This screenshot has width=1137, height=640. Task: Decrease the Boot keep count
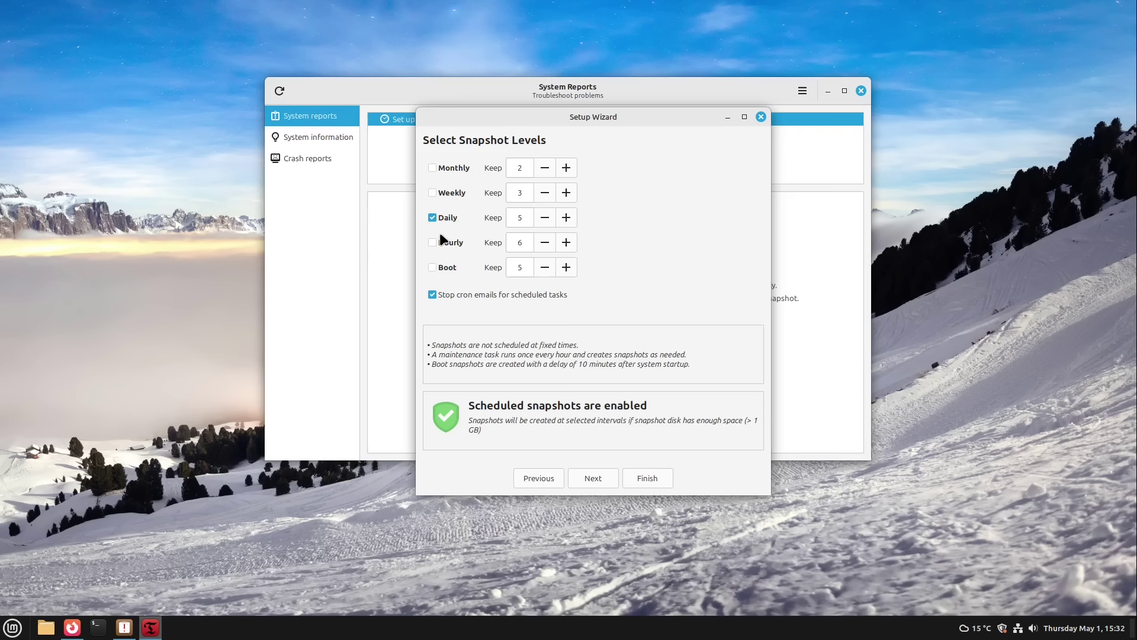pyautogui.click(x=544, y=267)
